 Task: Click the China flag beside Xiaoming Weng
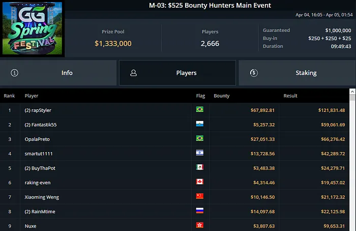click(x=200, y=196)
